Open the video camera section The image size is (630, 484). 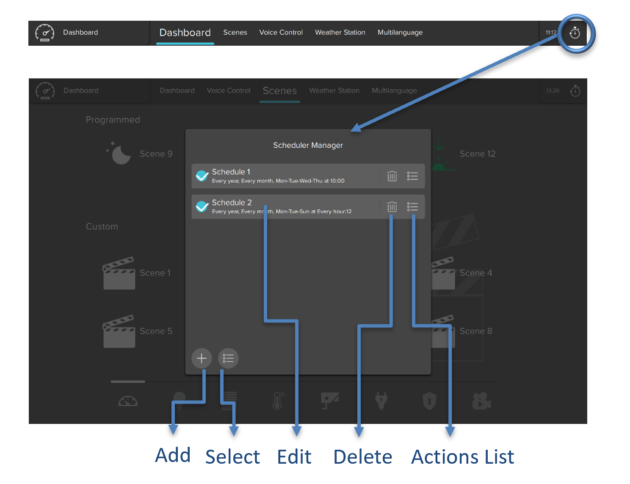481,401
